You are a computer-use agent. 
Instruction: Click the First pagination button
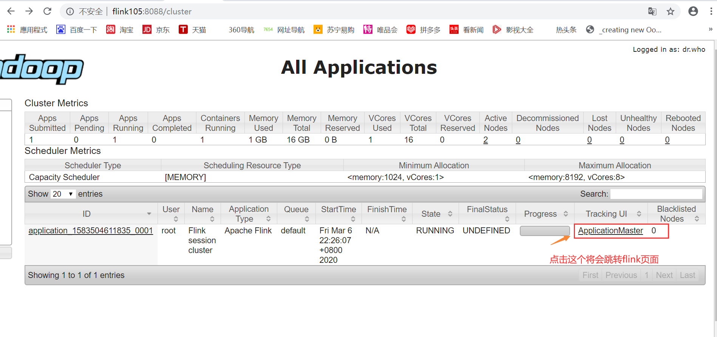tap(590, 275)
